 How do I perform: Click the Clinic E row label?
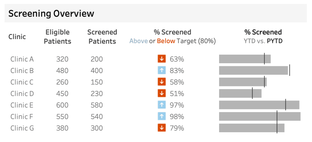(x=22, y=105)
